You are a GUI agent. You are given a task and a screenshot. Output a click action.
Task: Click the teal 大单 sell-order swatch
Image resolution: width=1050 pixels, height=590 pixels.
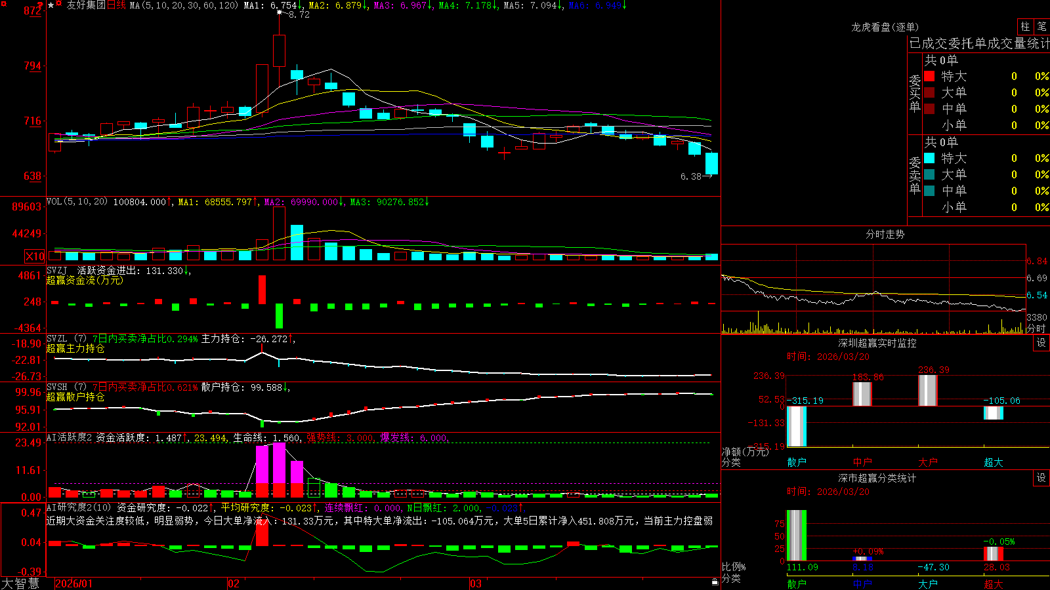(x=929, y=174)
